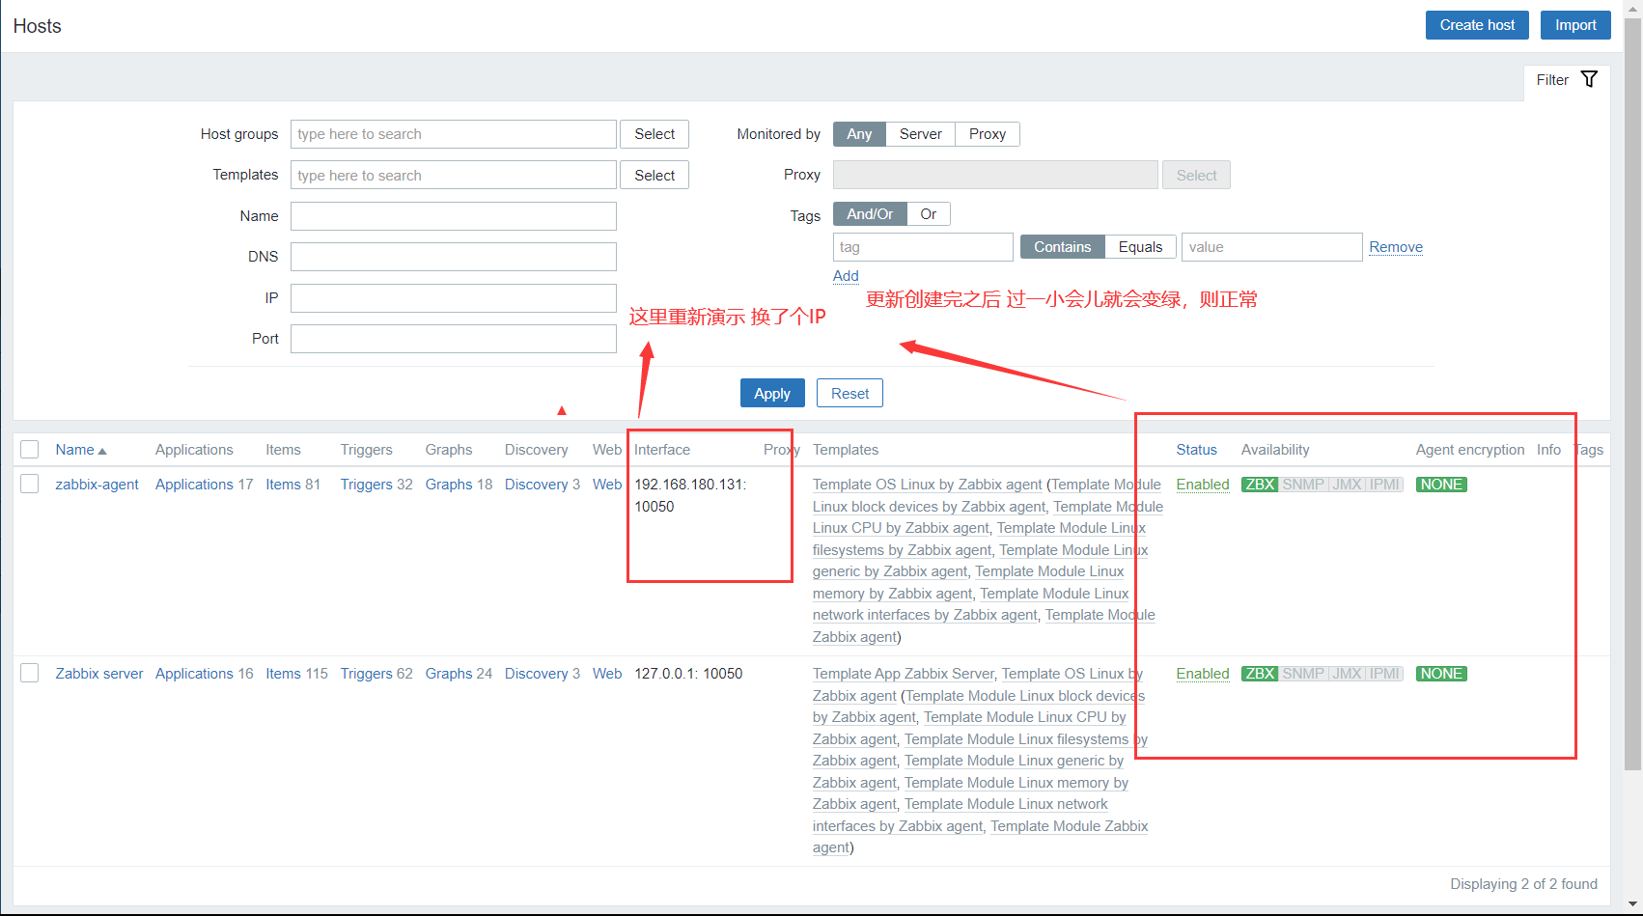Open the zabbix-agent host

[97, 485]
